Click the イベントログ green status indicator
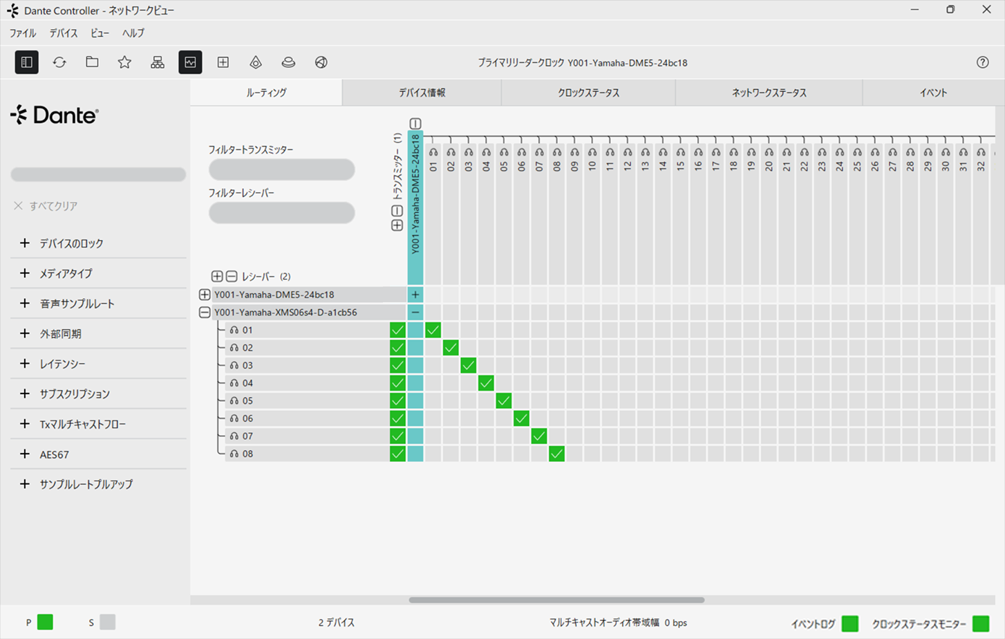 pos(850,624)
